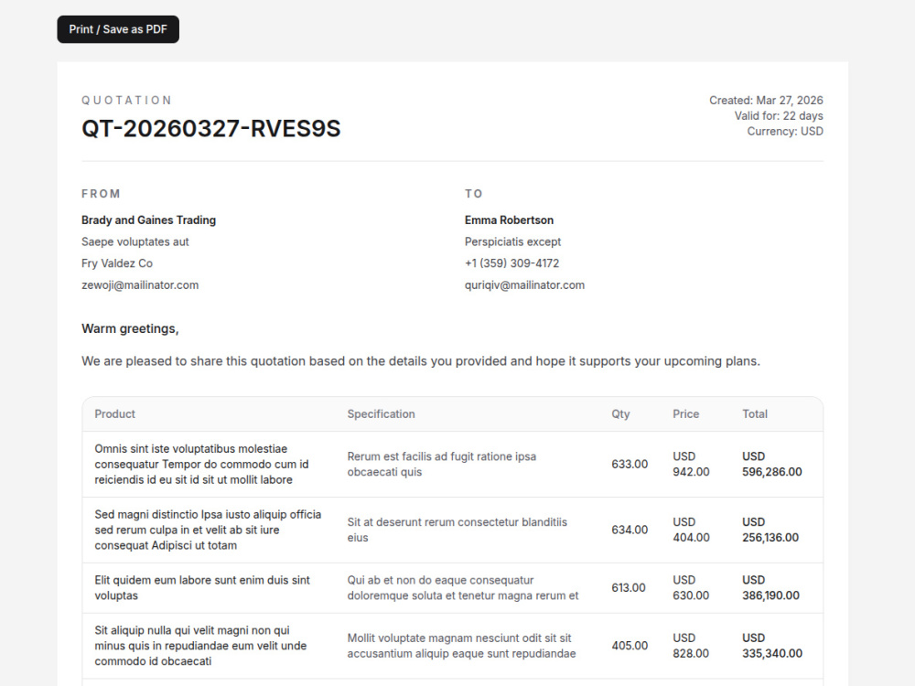Click sender email zewoji@mailinator.com

140,284
